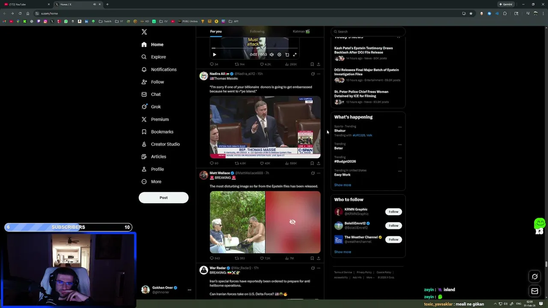Open more options for Beter trend
The width and height of the screenshot is (548, 308).
click(x=400, y=145)
